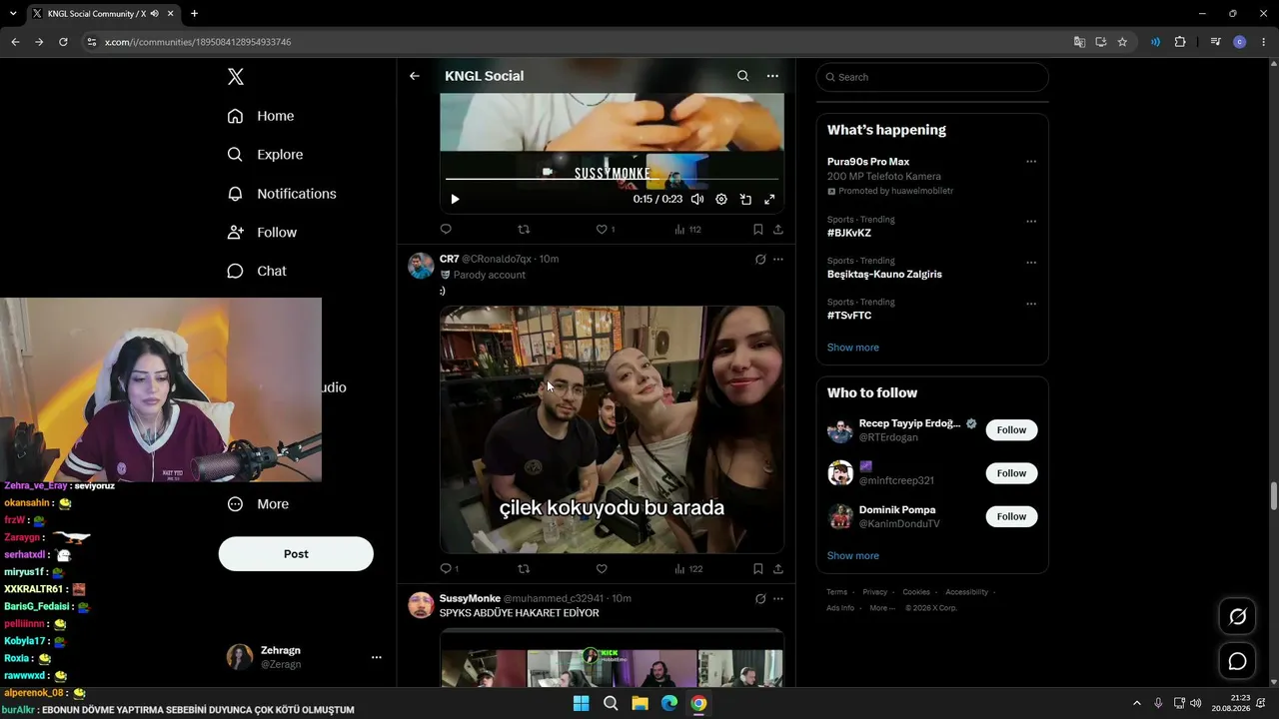Search within the KNGL Social community
This screenshot has height=719, width=1279.
tap(742, 76)
